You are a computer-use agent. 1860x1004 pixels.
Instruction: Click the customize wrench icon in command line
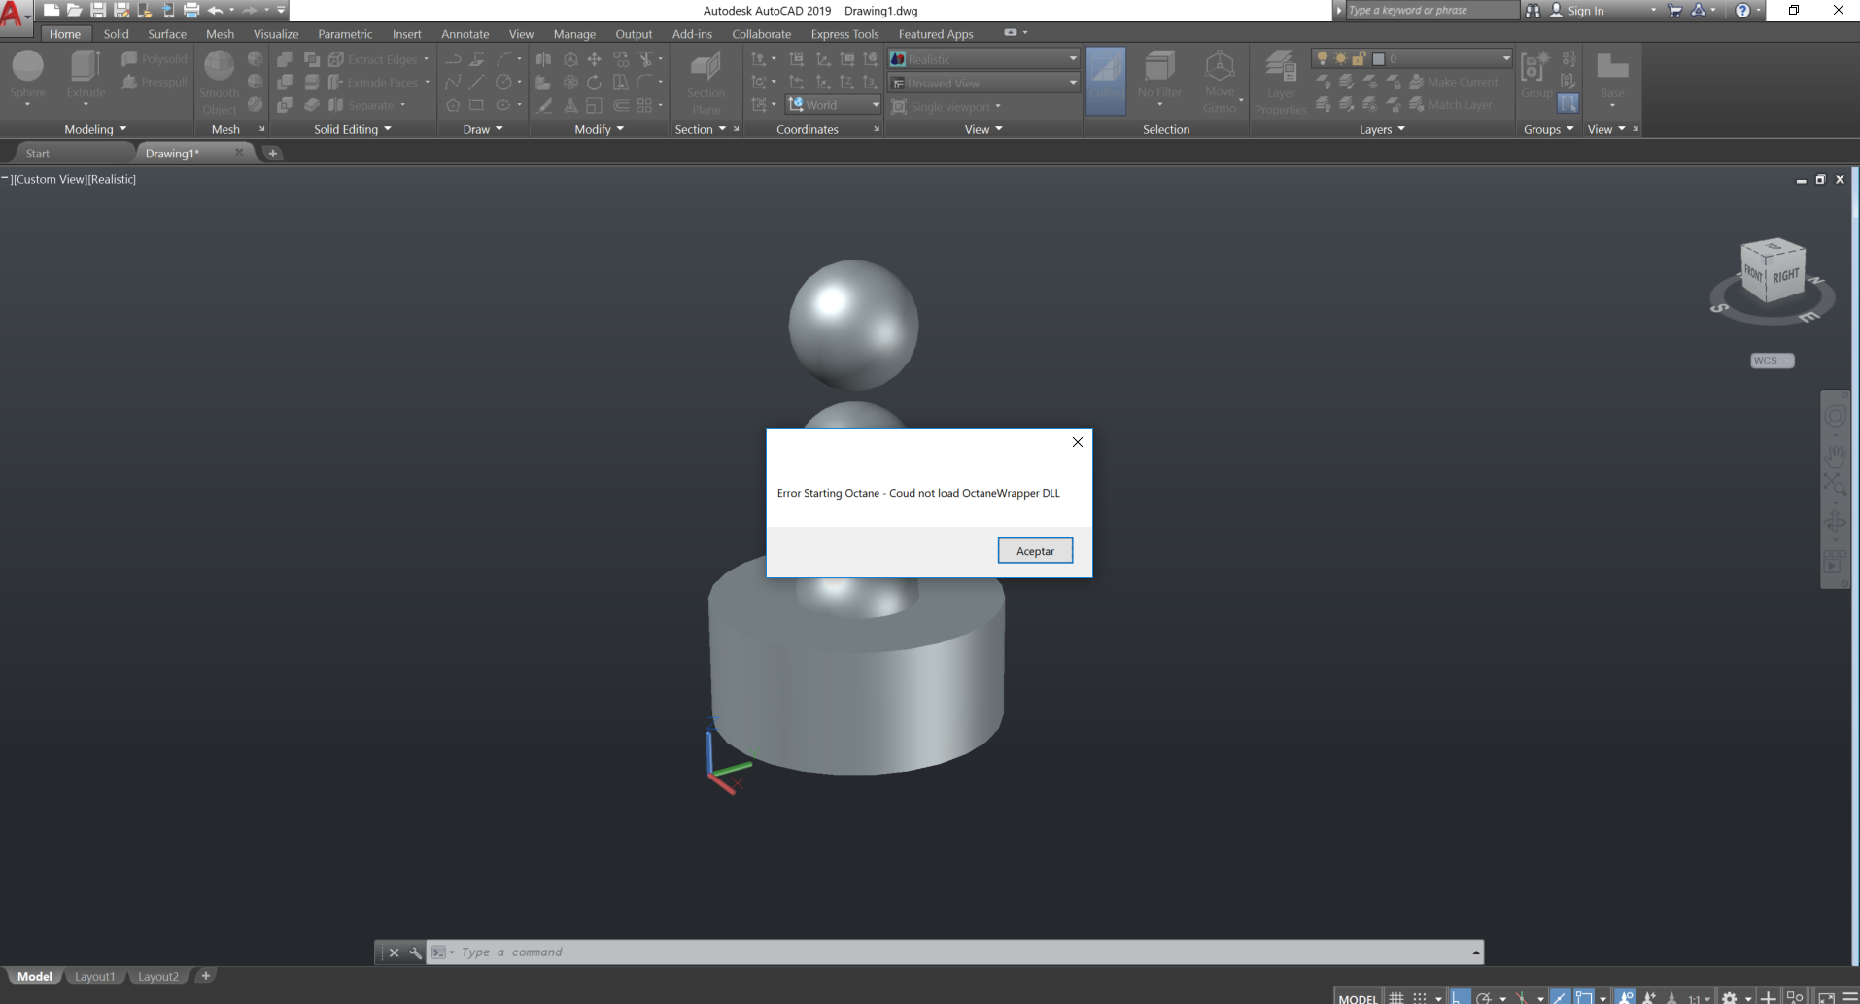point(415,952)
